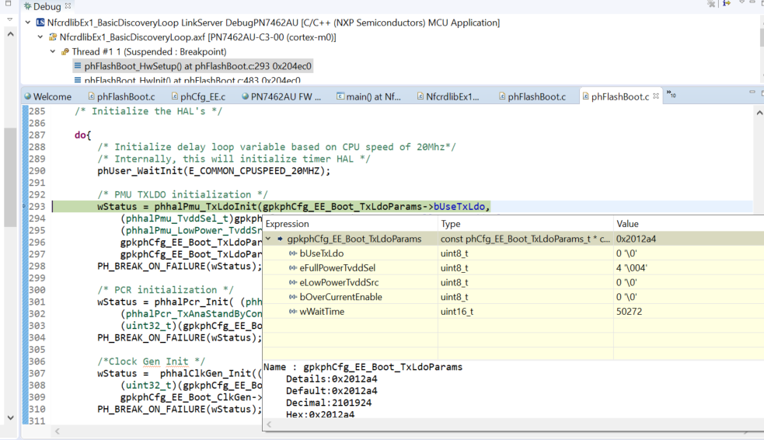Click value 50272 of wWaitTime
Image resolution: width=764 pixels, height=440 pixels.
(629, 312)
